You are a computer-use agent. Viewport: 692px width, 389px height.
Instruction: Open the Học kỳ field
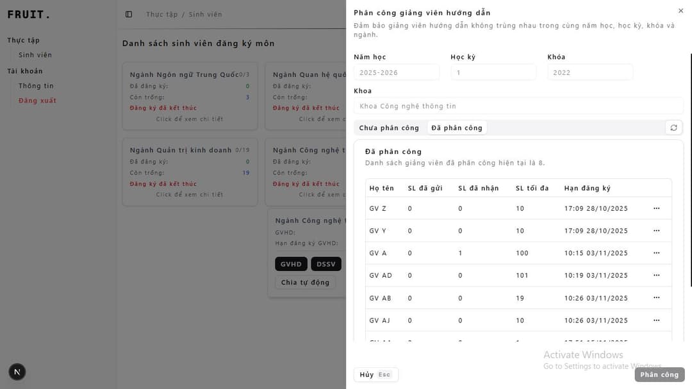[x=493, y=72]
